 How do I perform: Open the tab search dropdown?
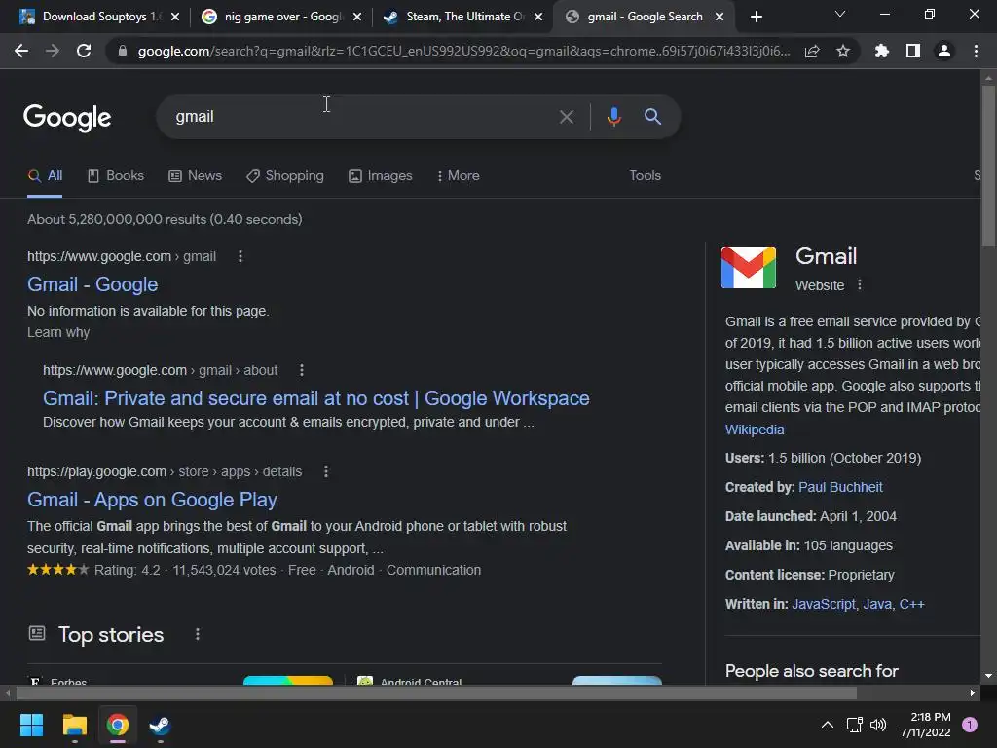coord(840,14)
